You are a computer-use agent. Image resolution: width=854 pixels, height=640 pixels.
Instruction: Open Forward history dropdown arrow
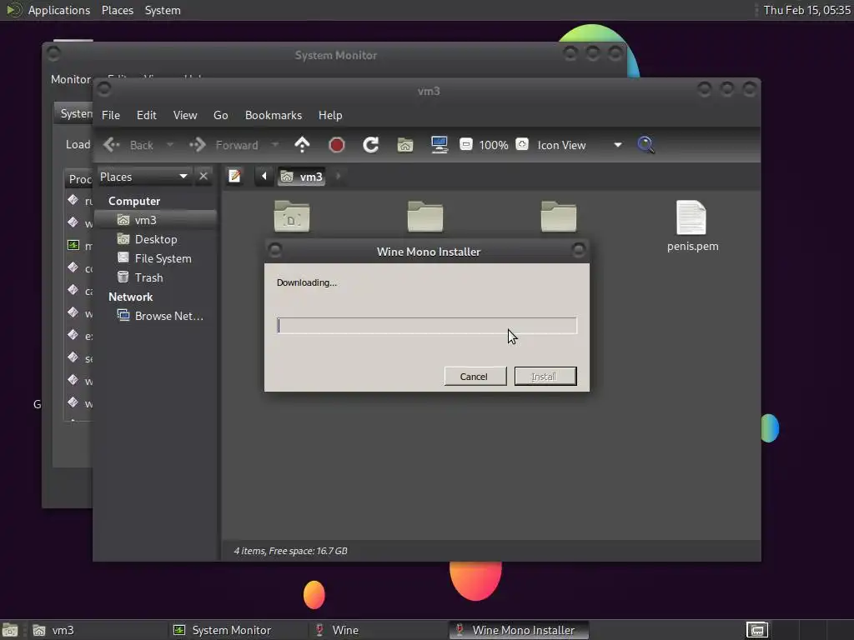pyautogui.click(x=275, y=145)
